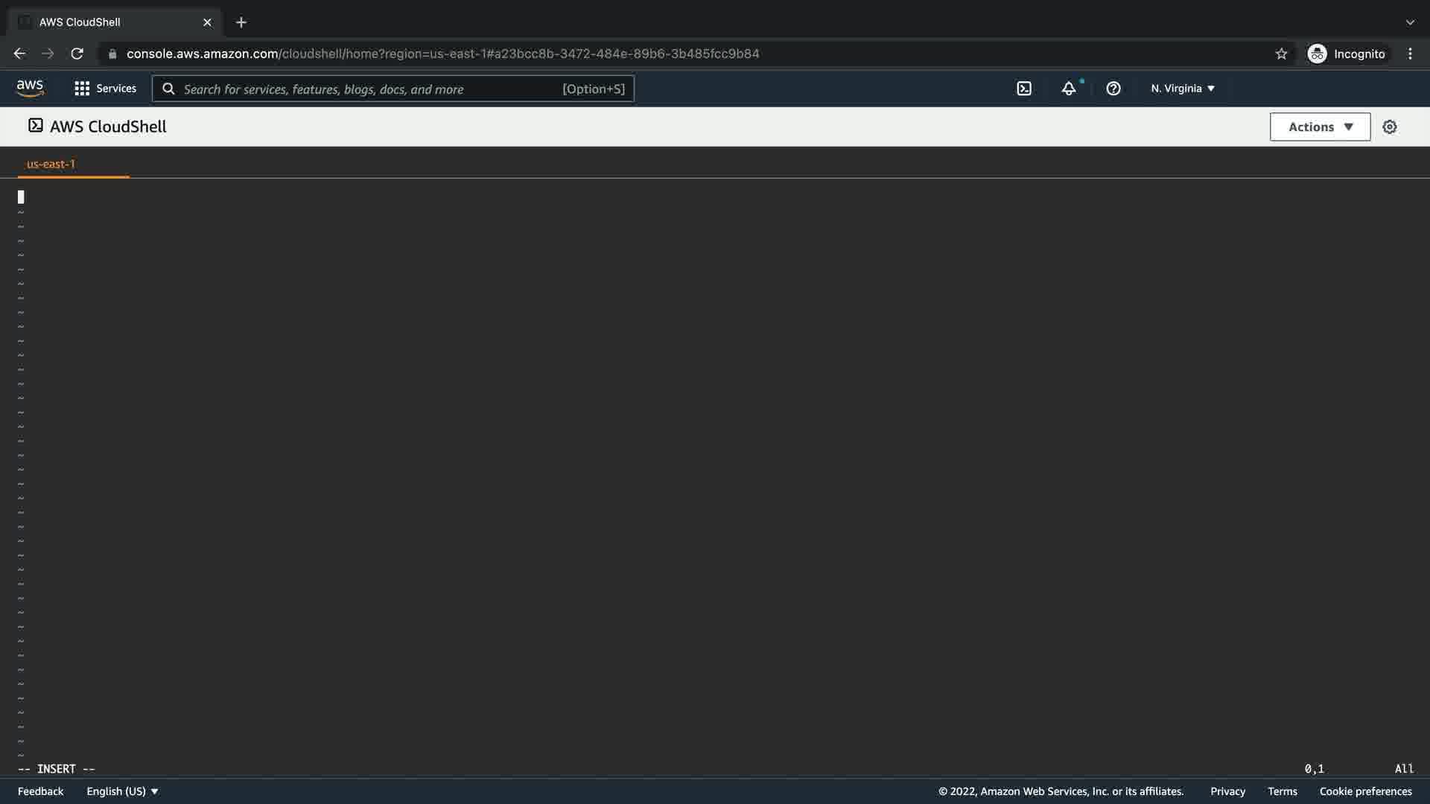The height and width of the screenshot is (804, 1430).
Task: Click the Incognito profile button
Action: [1347, 54]
